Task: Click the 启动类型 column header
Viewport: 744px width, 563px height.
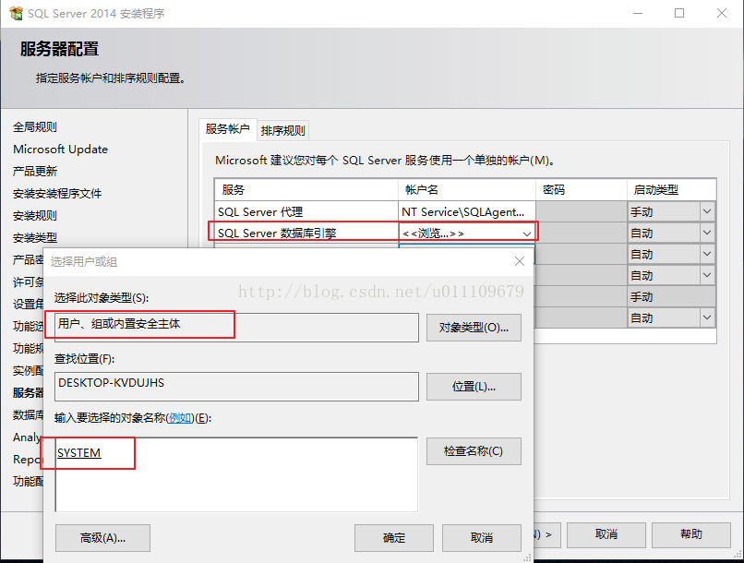Action: coord(672,190)
